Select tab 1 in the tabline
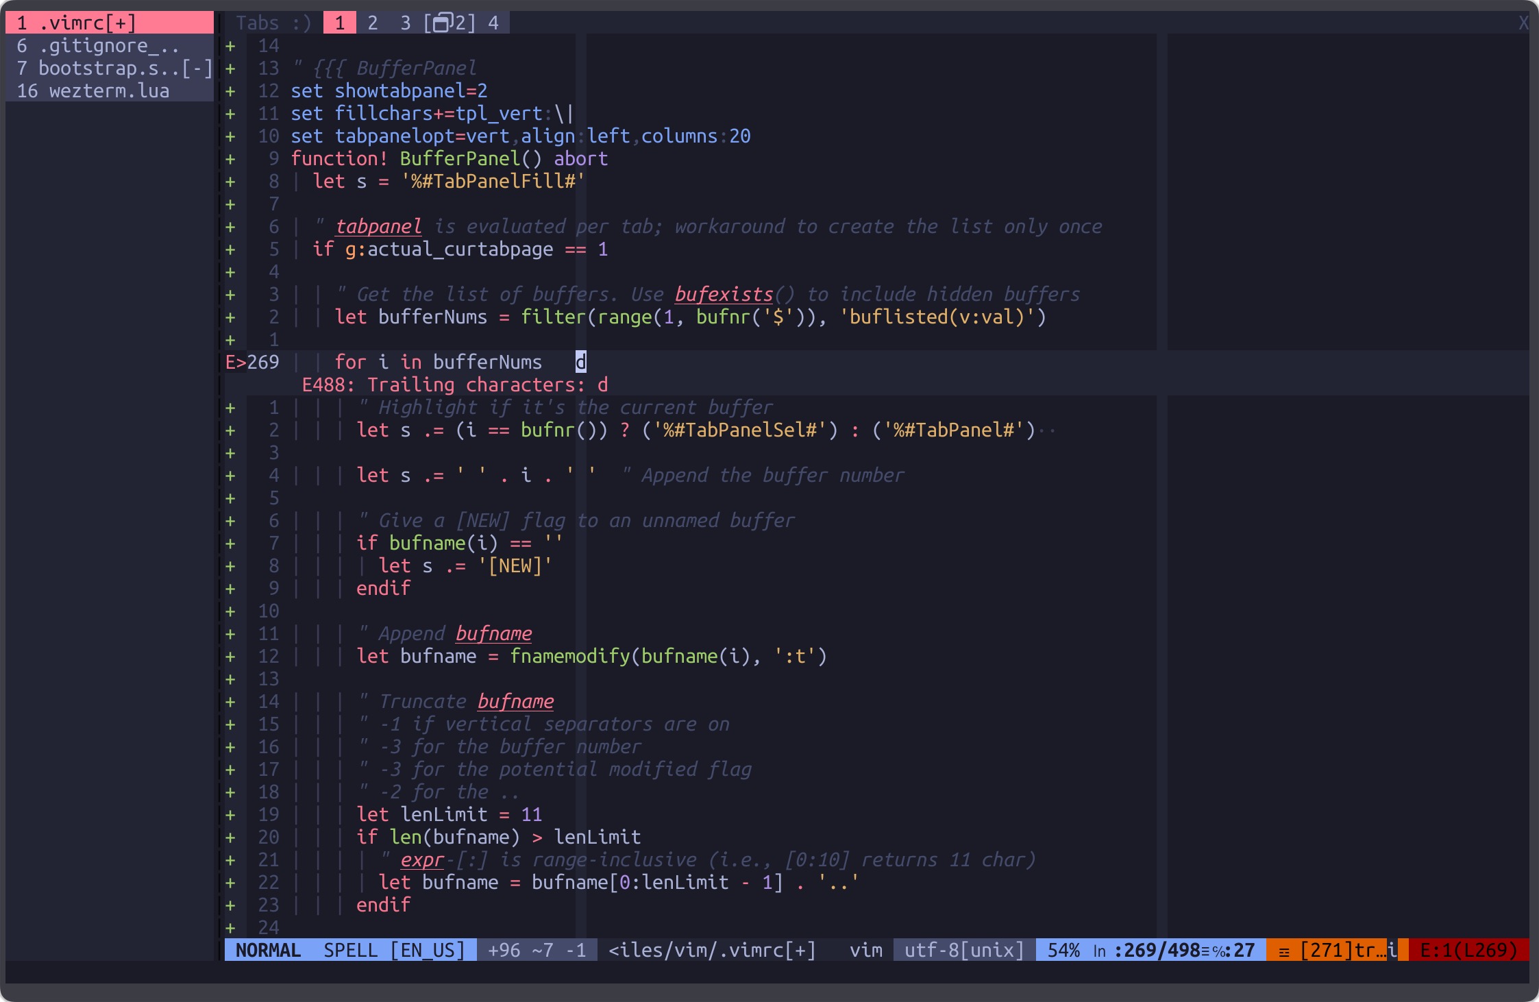Viewport: 1539px width, 1002px height. click(x=340, y=23)
